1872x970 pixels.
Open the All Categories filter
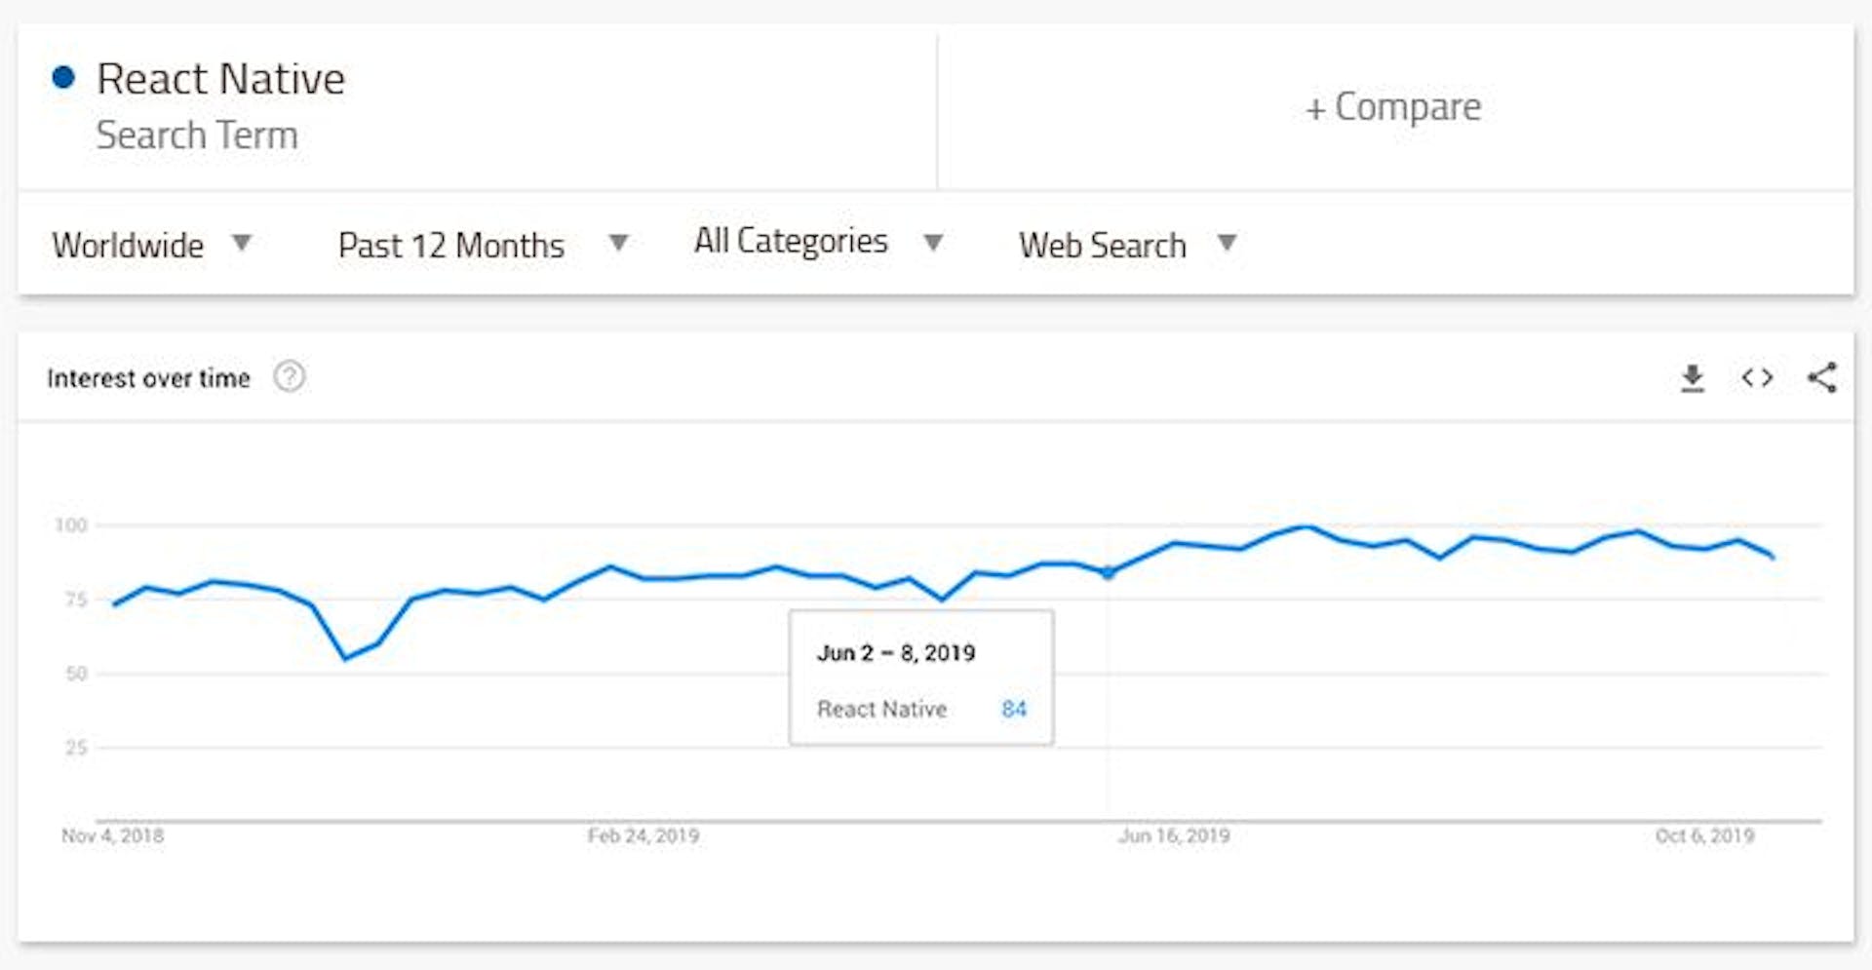[x=791, y=241]
